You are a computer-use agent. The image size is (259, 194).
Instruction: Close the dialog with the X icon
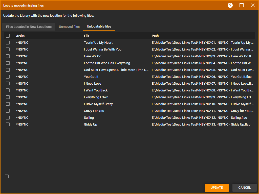[253, 5]
